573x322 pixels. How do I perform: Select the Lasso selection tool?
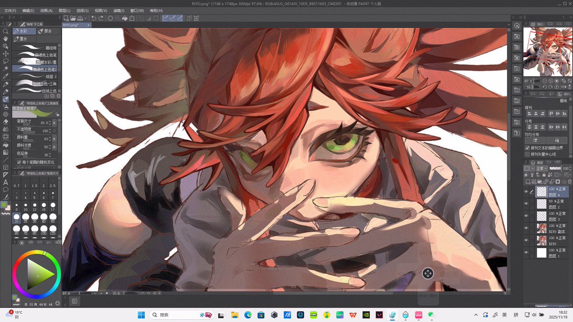pos(6,61)
